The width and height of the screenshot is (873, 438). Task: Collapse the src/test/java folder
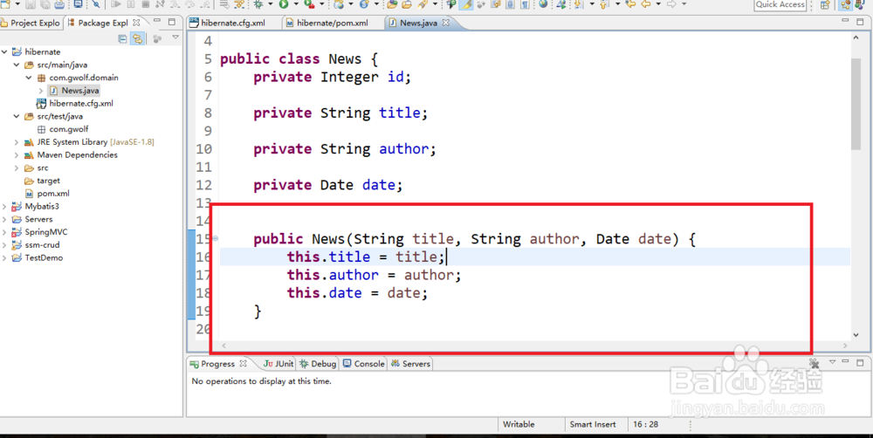click(x=17, y=116)
